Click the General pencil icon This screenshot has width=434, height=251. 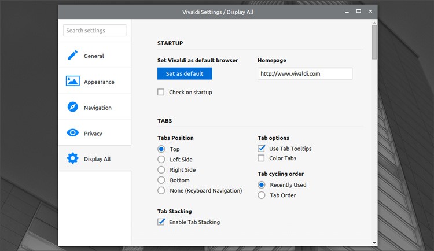(x=72, y=56)
